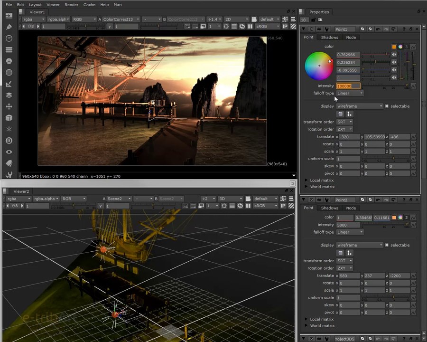Open the Point1 transform order SRT dropdown
Image resolution: width=427 pixels, height=342 pixels.
tap(344, 122)
